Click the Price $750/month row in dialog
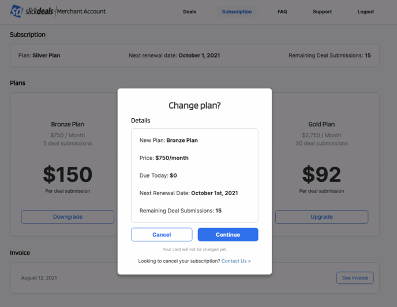 164,158
